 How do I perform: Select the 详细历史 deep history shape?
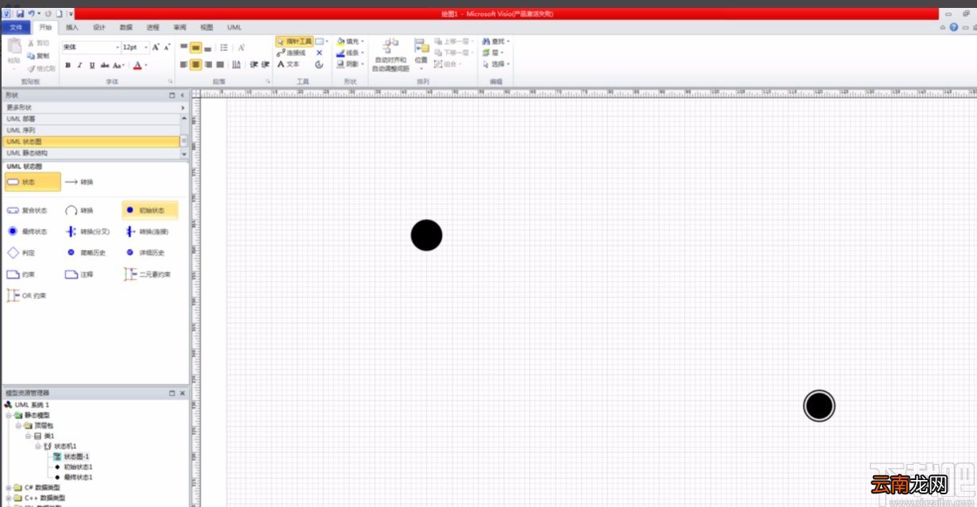click(x=144, y=252)
